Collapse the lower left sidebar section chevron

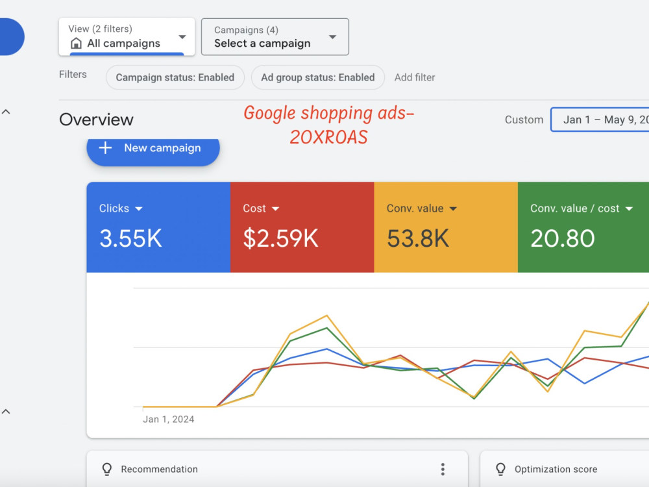click(6, 412)
